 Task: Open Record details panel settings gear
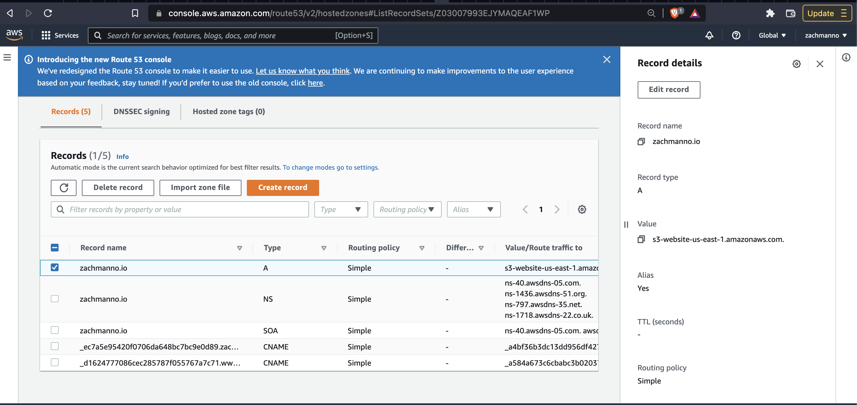796,64
